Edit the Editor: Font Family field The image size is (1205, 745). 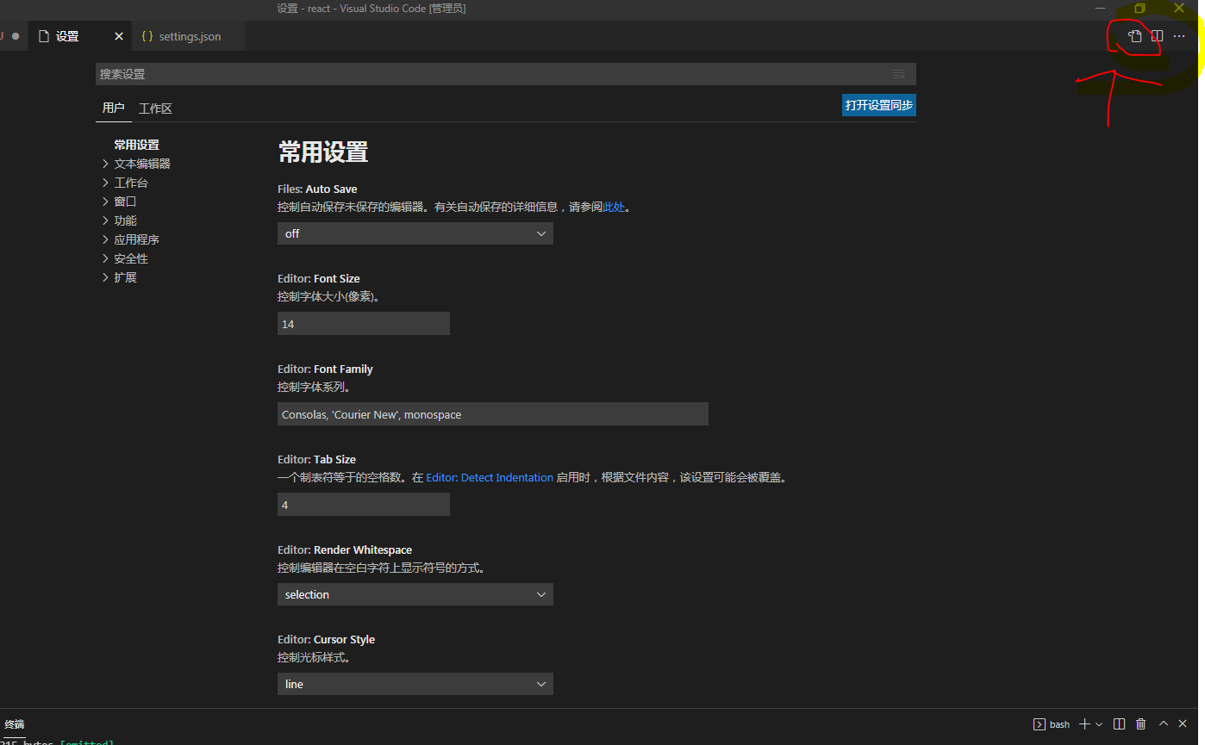click(x=493, y=414)
